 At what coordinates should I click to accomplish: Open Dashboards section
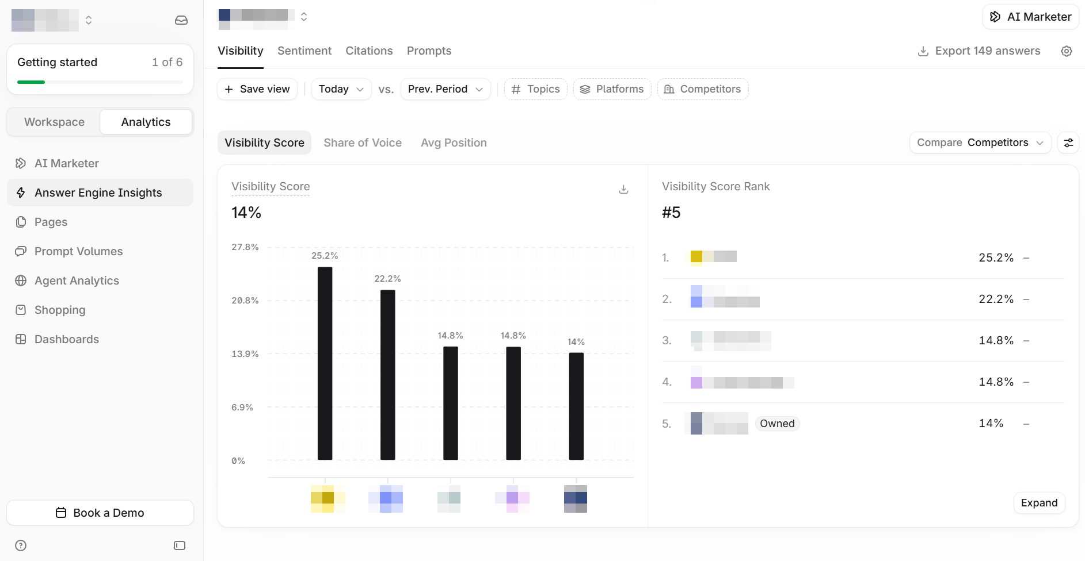tap(100, 339)
